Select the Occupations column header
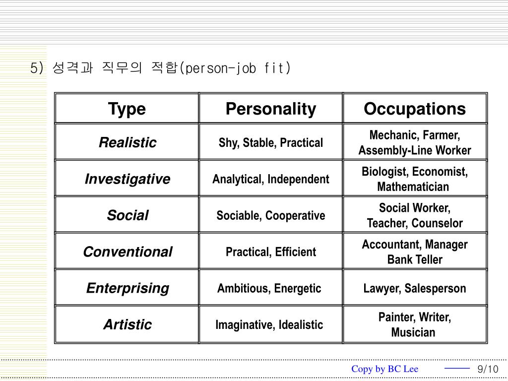The height and width of the screenshot is (381, 508). [415, 109]
